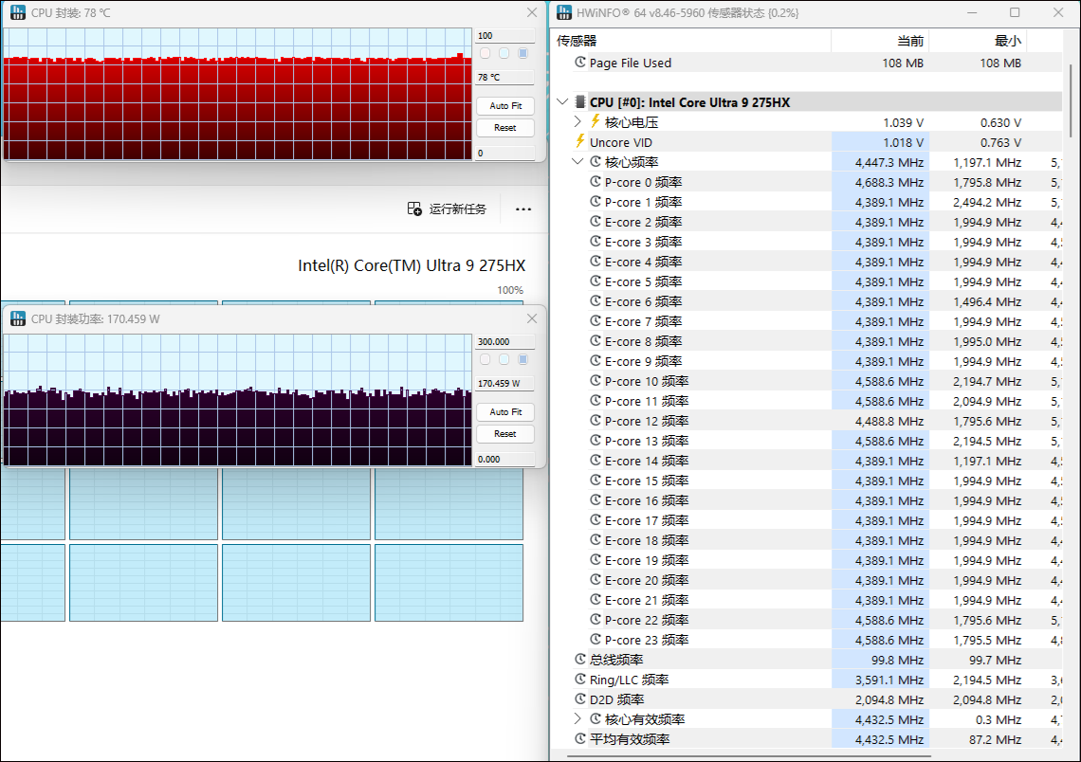Click the clock icon for P-core 12 频率
This screenshot has width=1081, height=762.
[595, 420]
